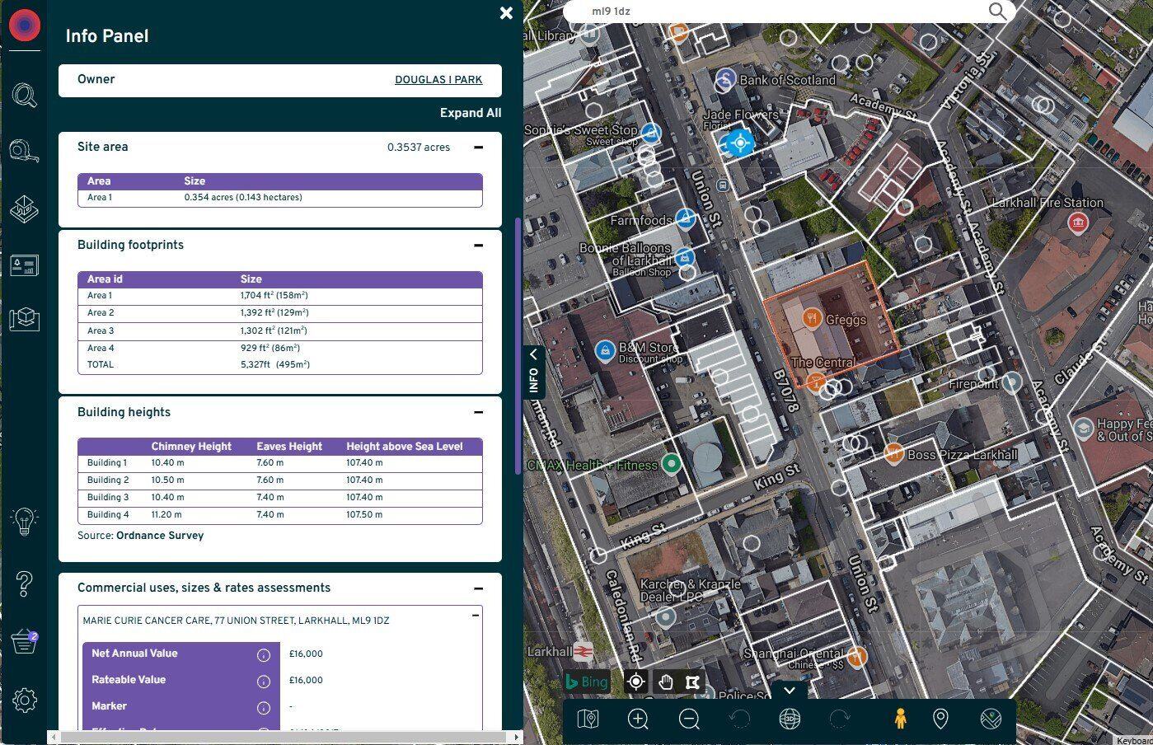The height and width of the screenshot is (745, 1153).
Task: Collapse the Building footprints section
Action: 478,246
